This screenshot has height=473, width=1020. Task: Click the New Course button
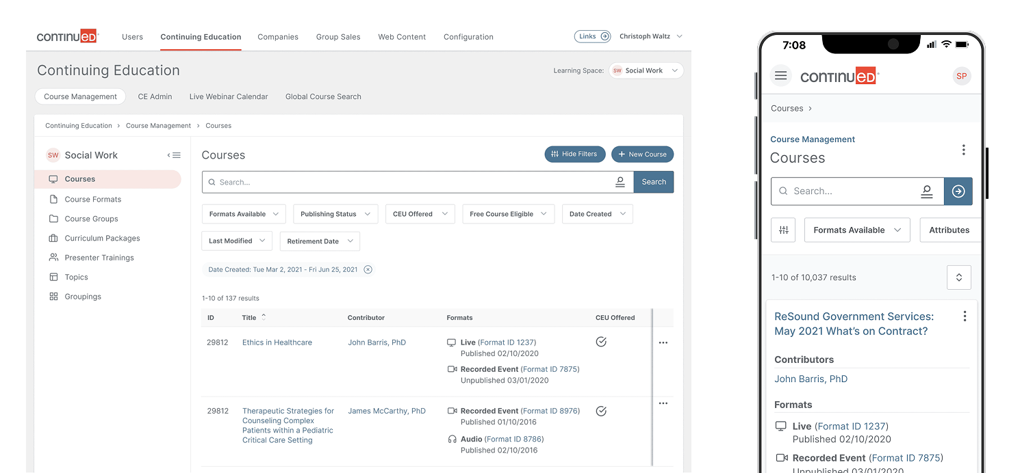[x=642, y=154]
